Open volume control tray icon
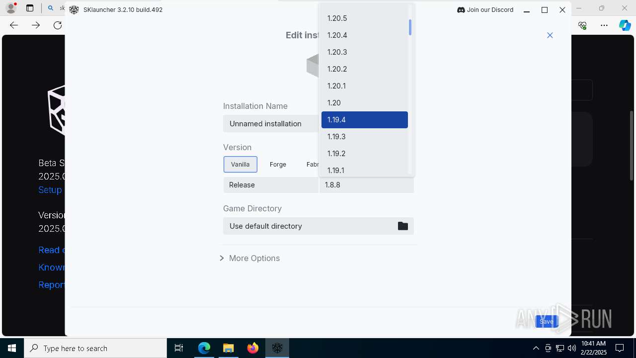The image size is (636, 358). coord(572,348)
